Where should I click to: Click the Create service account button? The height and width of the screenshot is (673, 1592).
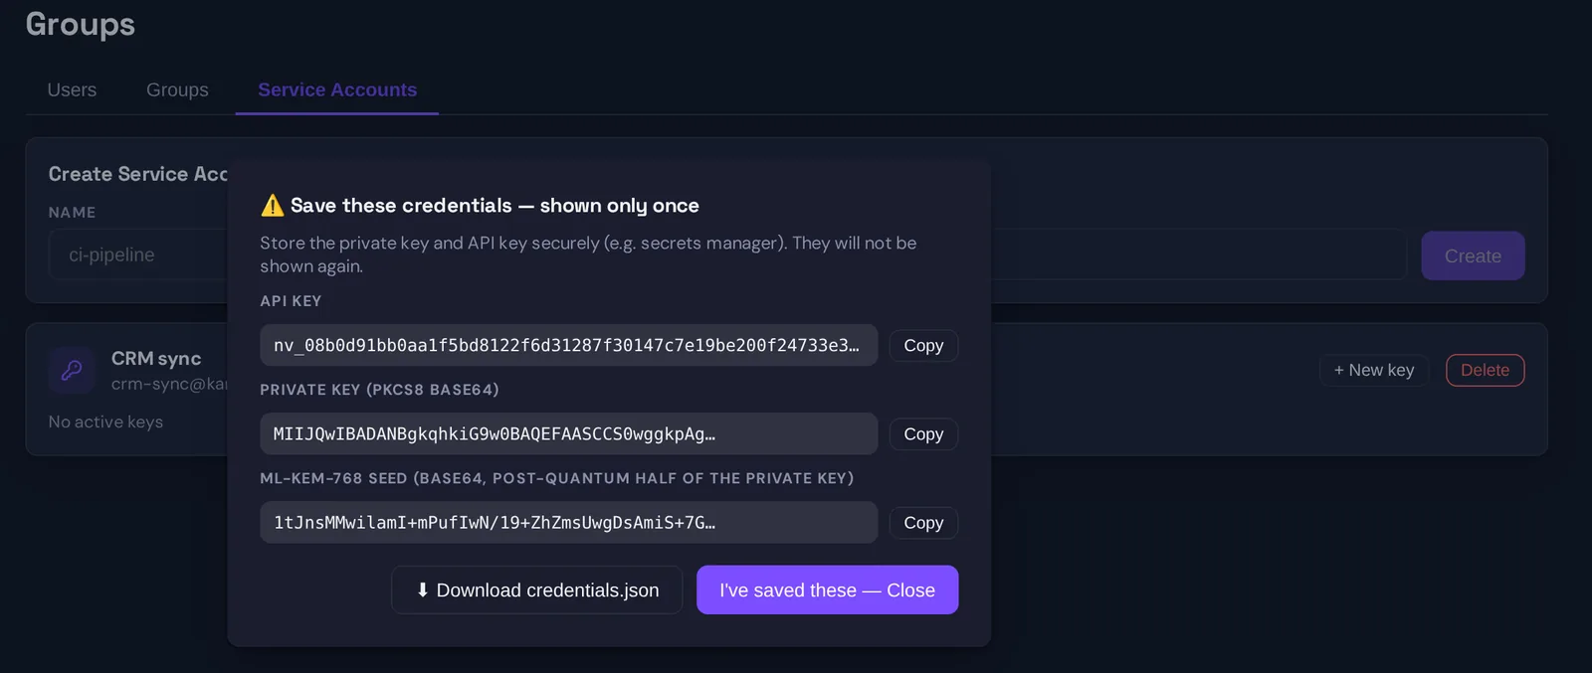click(1473, 255)
